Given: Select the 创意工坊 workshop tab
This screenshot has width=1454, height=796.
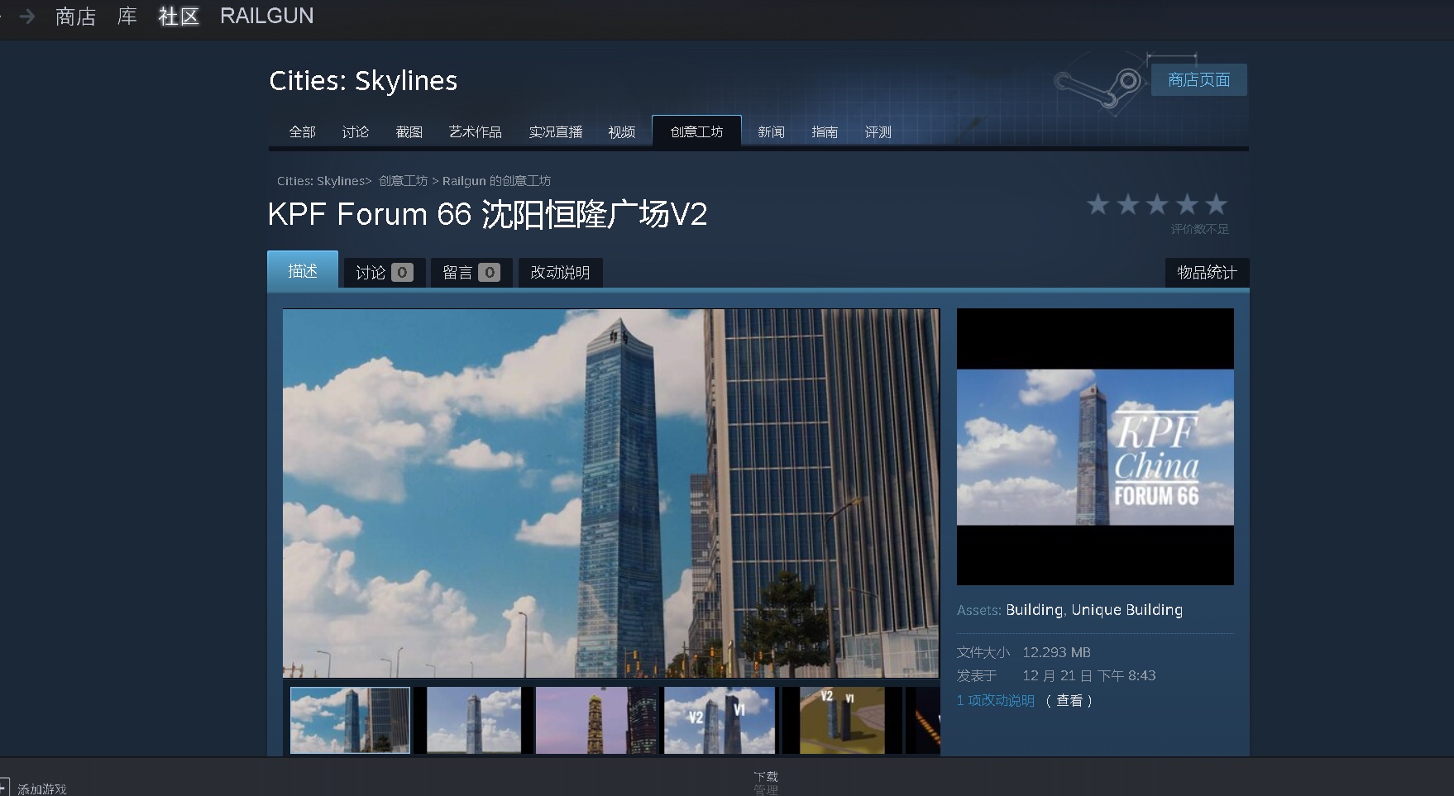Looking at the screenshot, I should [x=696, y=131].
